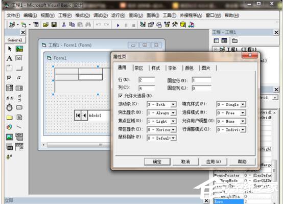283x204 pixels.
Task: Open the Project Explorer toolbar icon
Action: tap(143, 25)
